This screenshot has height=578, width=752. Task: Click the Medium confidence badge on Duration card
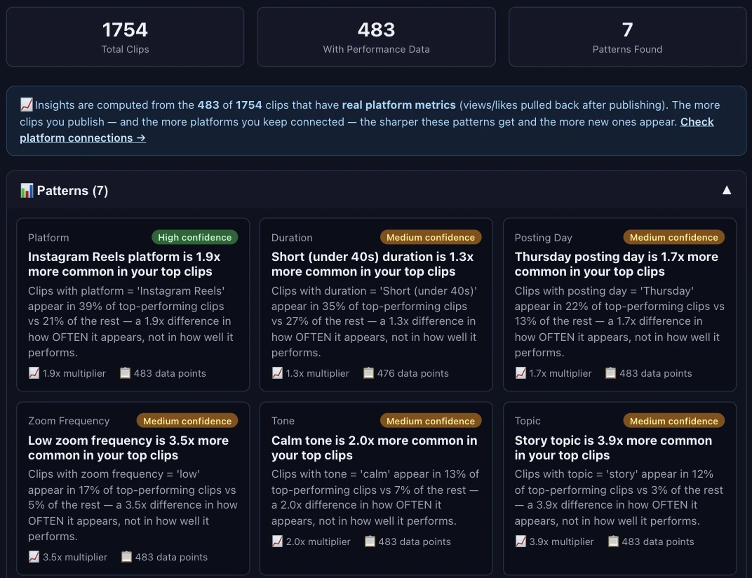pyautogui.click(x=431, y=237)
